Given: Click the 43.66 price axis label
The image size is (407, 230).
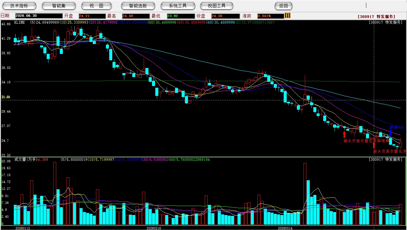Looking at the screenshot, I should pos(6,24).
